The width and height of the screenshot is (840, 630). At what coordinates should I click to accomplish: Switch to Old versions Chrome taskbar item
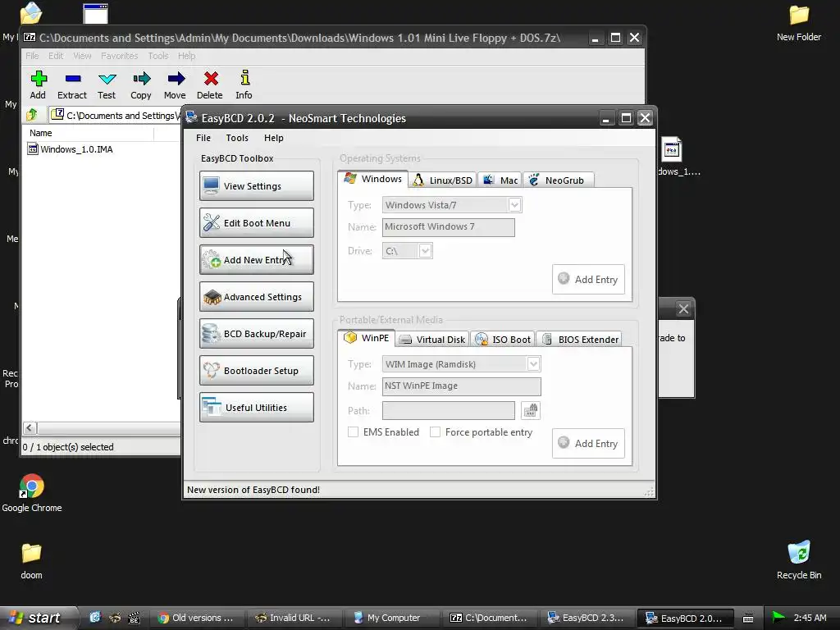(196, 618)
